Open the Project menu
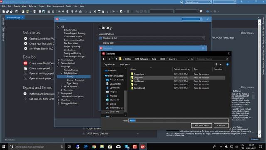 click(42, 6)
